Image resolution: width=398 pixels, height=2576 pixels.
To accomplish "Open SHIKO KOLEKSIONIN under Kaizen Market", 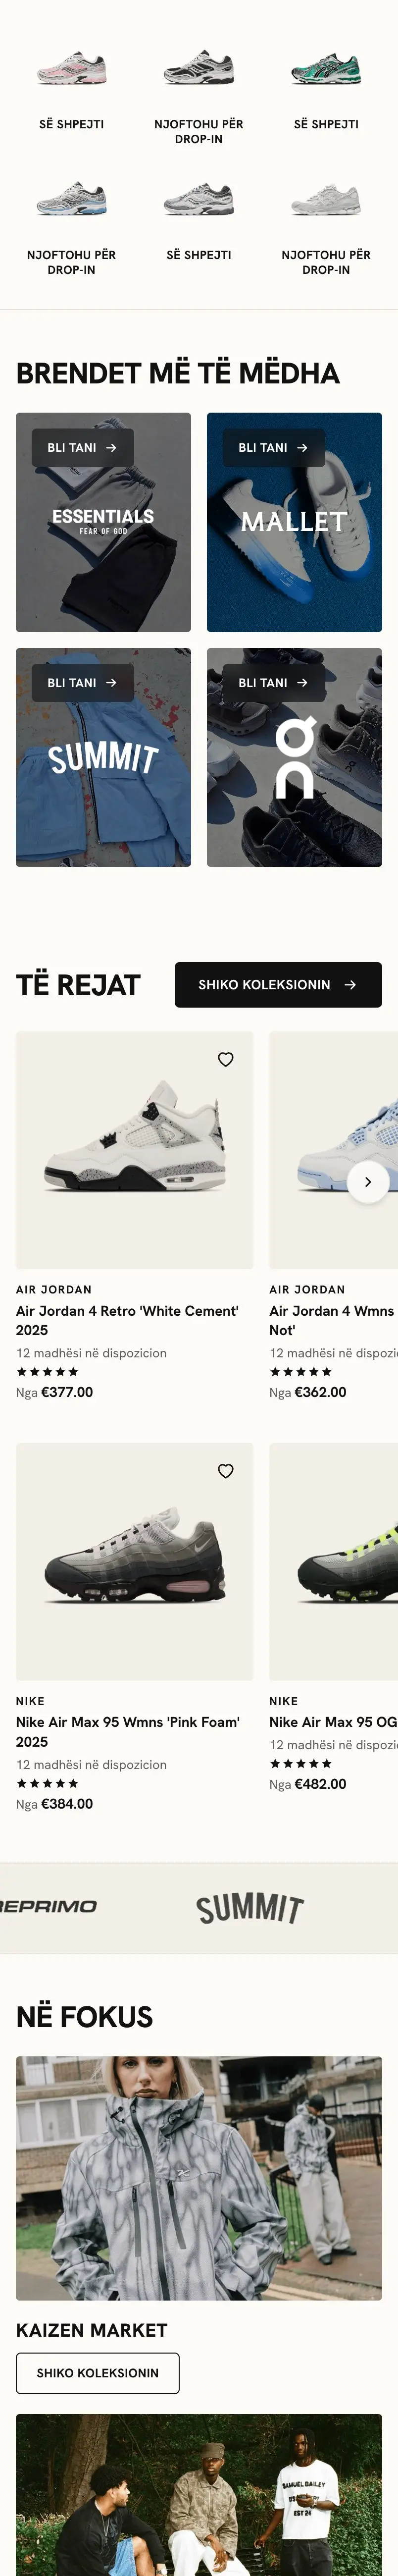I will pos(97,2373).
